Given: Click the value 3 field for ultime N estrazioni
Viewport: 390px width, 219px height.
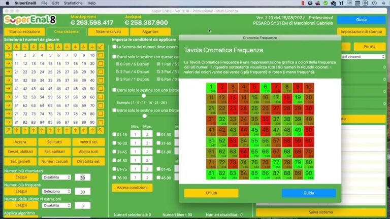Looking at the screenshot, I should (x=83, y=206).
